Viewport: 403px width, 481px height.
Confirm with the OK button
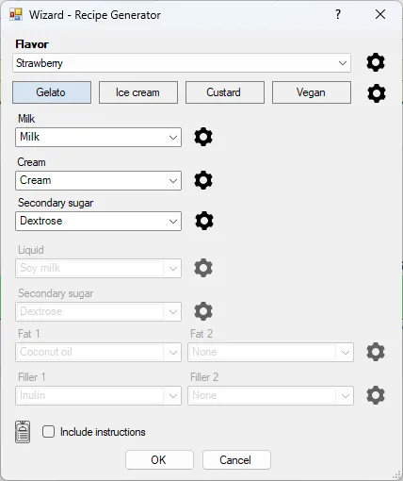click(x=159, y=460)
